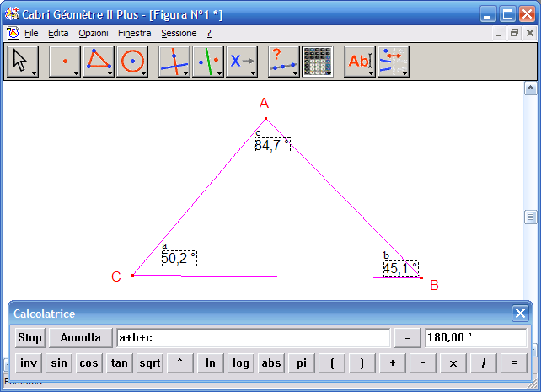Click the minus key
Screen dimensions: 541x392
tap(423, 363)
